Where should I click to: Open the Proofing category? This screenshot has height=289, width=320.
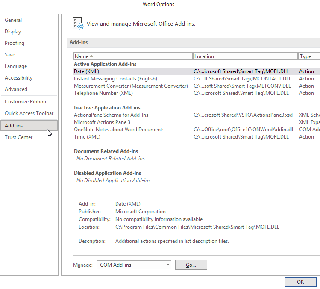pos(15,43)
